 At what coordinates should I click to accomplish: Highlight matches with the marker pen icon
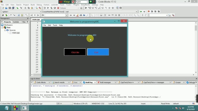pos(77,15)
